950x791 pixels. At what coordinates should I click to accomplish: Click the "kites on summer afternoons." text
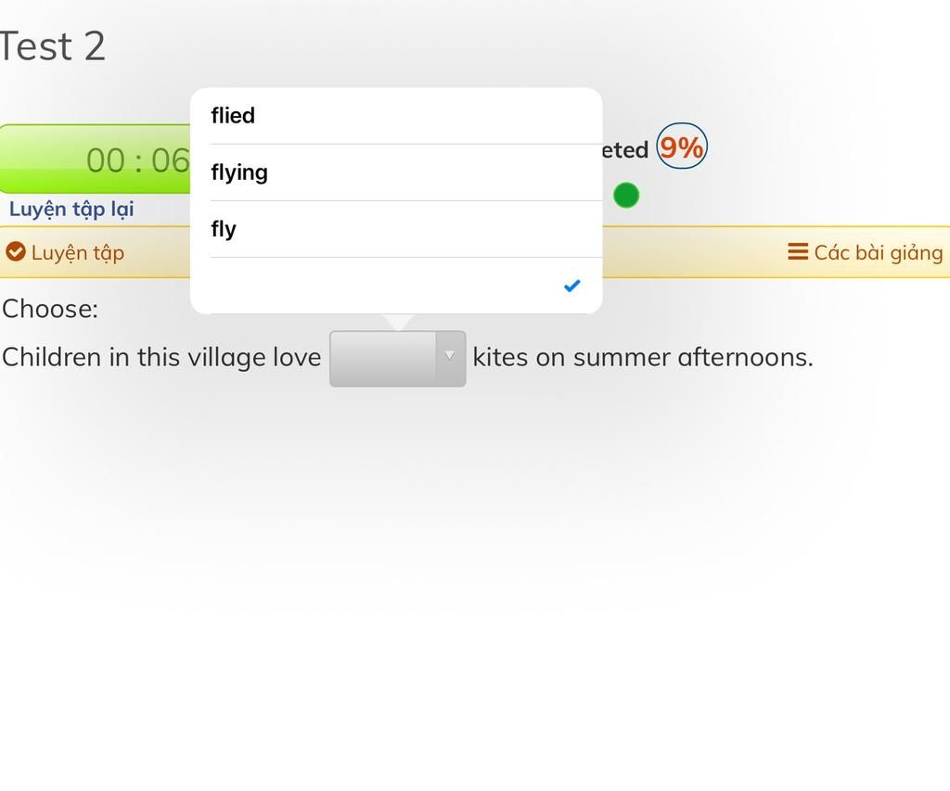pos(642,357)
